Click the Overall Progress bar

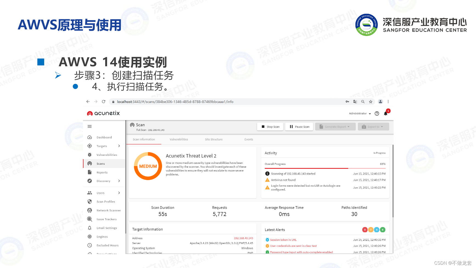325,168
